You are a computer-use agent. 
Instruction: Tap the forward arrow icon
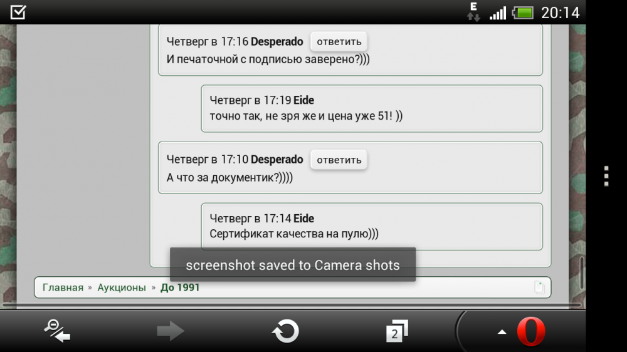click(171, 331)
